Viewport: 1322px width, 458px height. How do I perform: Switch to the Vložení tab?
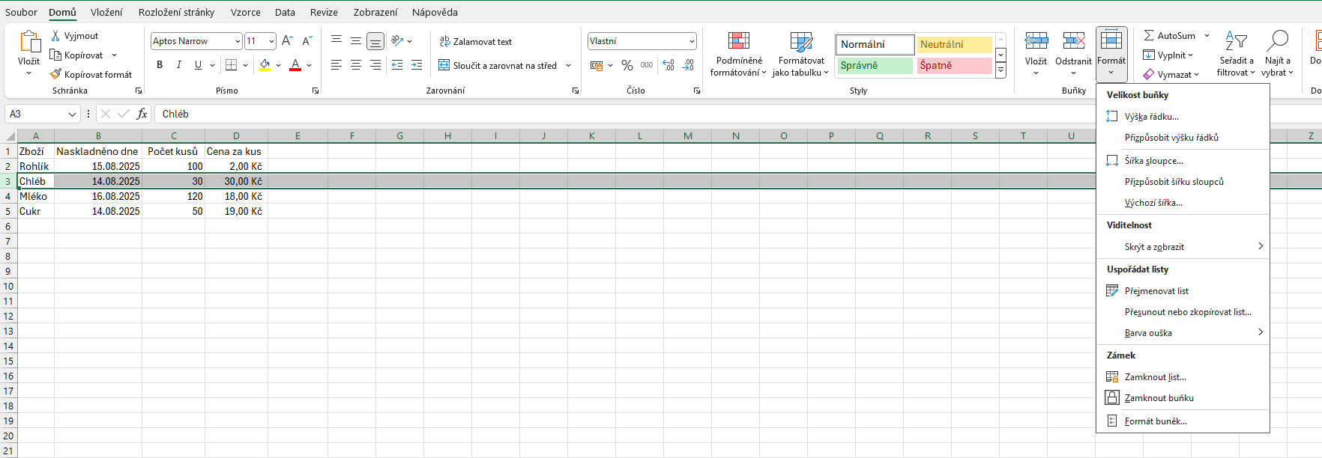pos(106,12)
